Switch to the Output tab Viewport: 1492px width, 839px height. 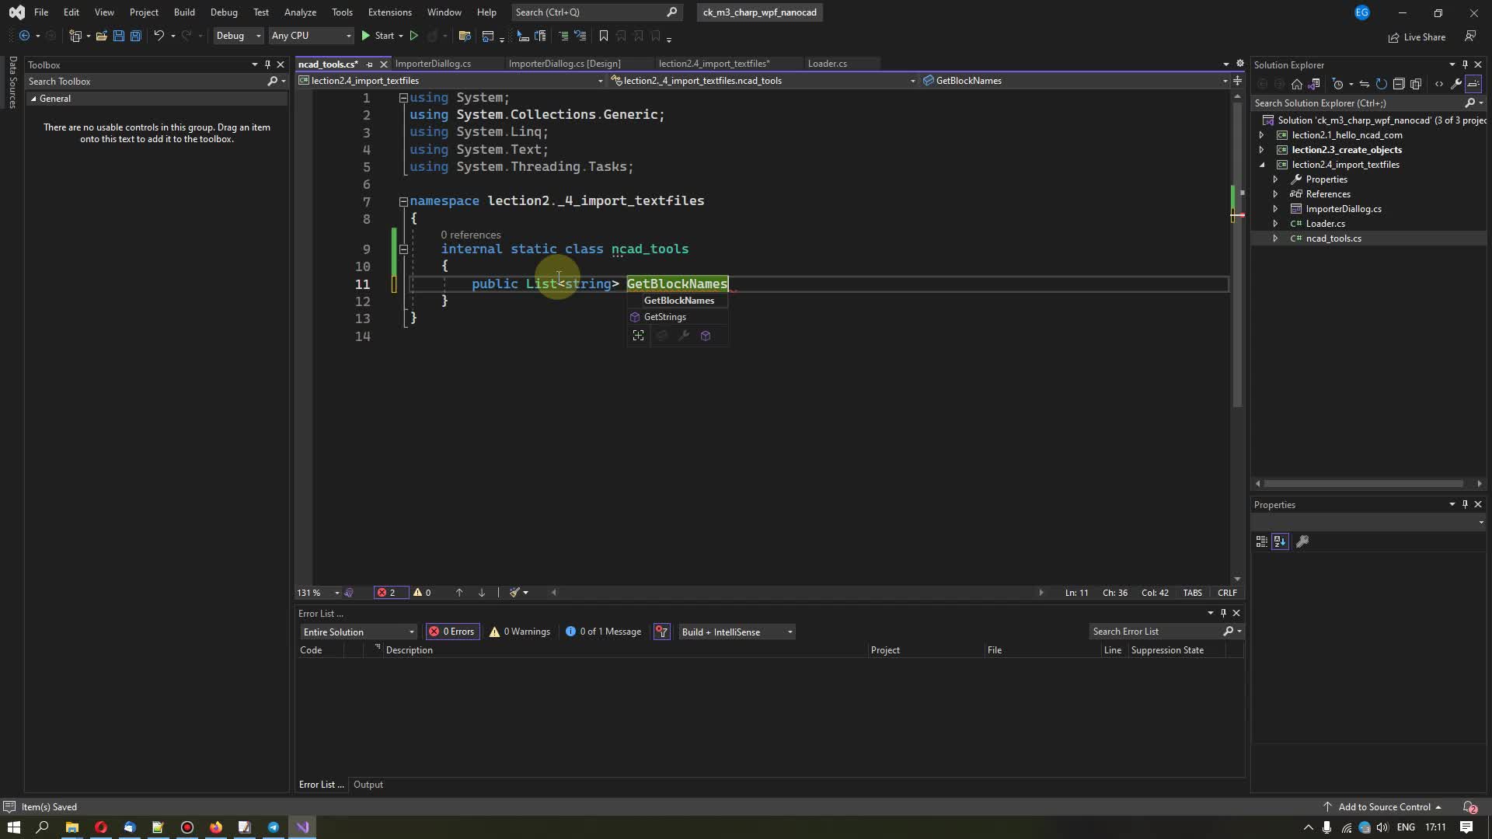coord(368,785)
